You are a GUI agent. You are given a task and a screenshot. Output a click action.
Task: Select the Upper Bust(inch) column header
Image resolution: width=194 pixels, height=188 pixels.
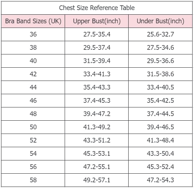click(96, 21)
